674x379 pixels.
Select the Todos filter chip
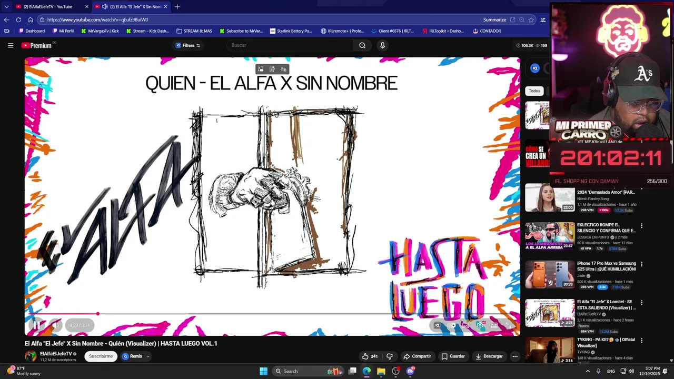point(534,91)
